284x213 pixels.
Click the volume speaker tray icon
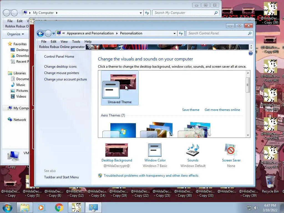click(256, 208)
